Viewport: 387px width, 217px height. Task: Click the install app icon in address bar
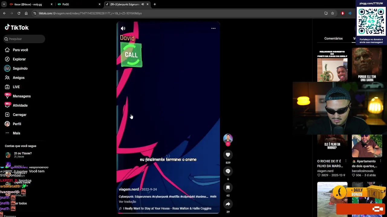326,13
